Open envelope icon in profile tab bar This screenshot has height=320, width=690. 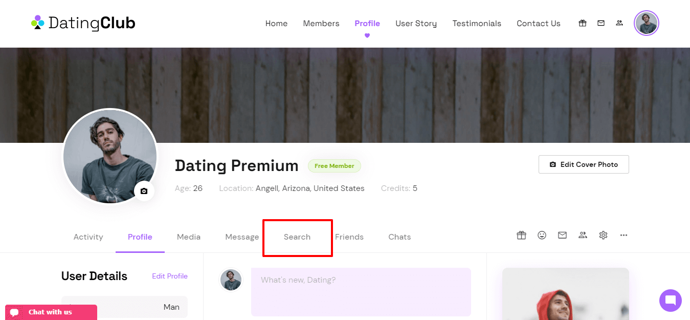click(562, 235)
